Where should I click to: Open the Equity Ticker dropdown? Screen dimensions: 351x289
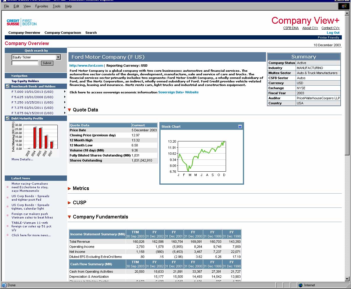click(58, 57)
